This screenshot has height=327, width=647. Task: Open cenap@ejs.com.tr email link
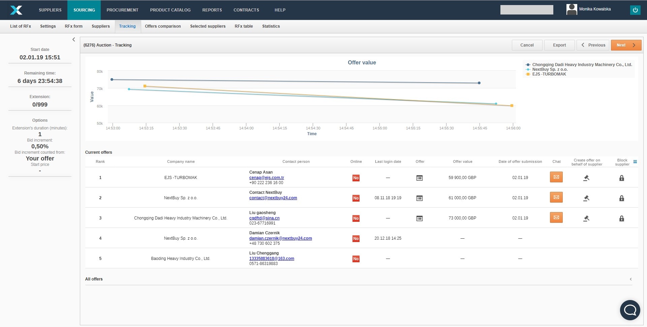pyautogui.click(x=266, y=178)
